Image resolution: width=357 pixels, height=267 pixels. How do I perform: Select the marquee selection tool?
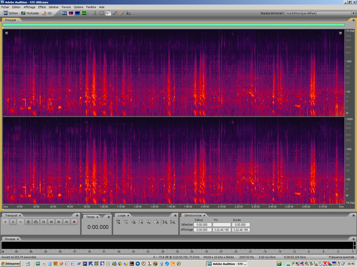click(x=101, y=13)
